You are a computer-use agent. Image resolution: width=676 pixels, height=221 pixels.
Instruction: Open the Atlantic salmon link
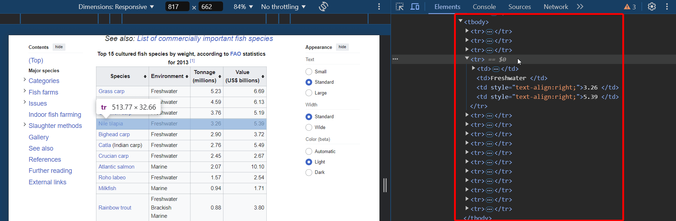116,167
